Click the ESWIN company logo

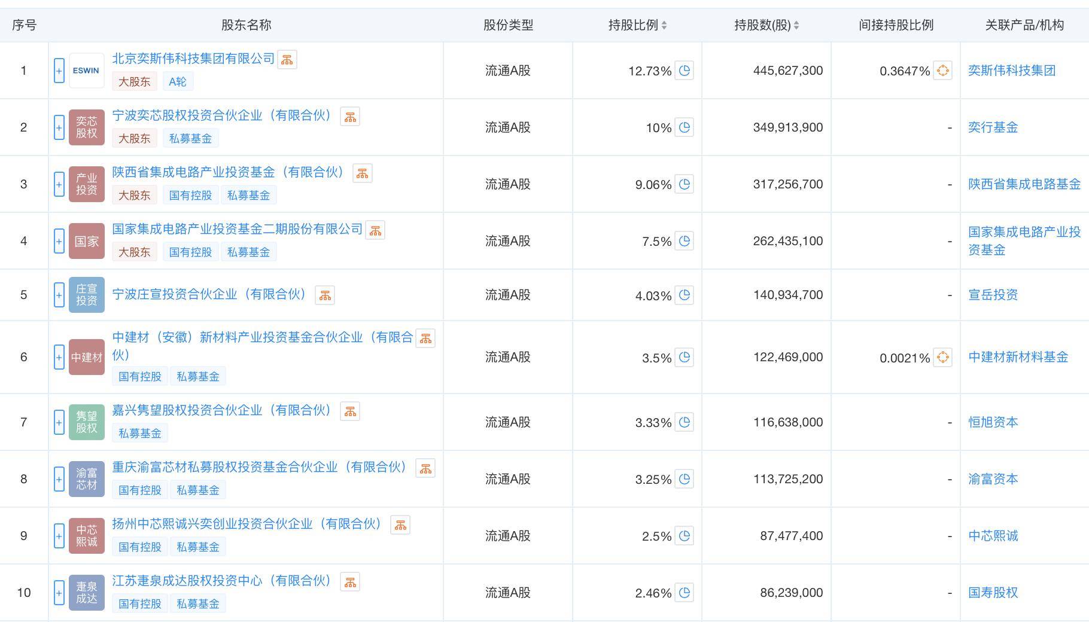coord(87,71)
